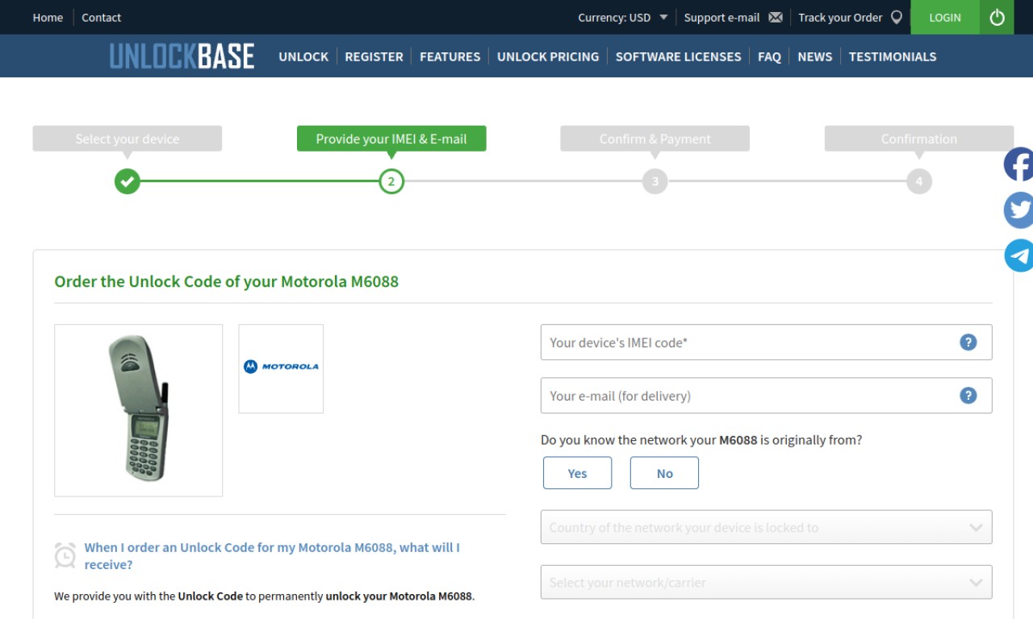Open the NEWS menu item
This screenshot has height=619, width=1033.
coord(814,56)
